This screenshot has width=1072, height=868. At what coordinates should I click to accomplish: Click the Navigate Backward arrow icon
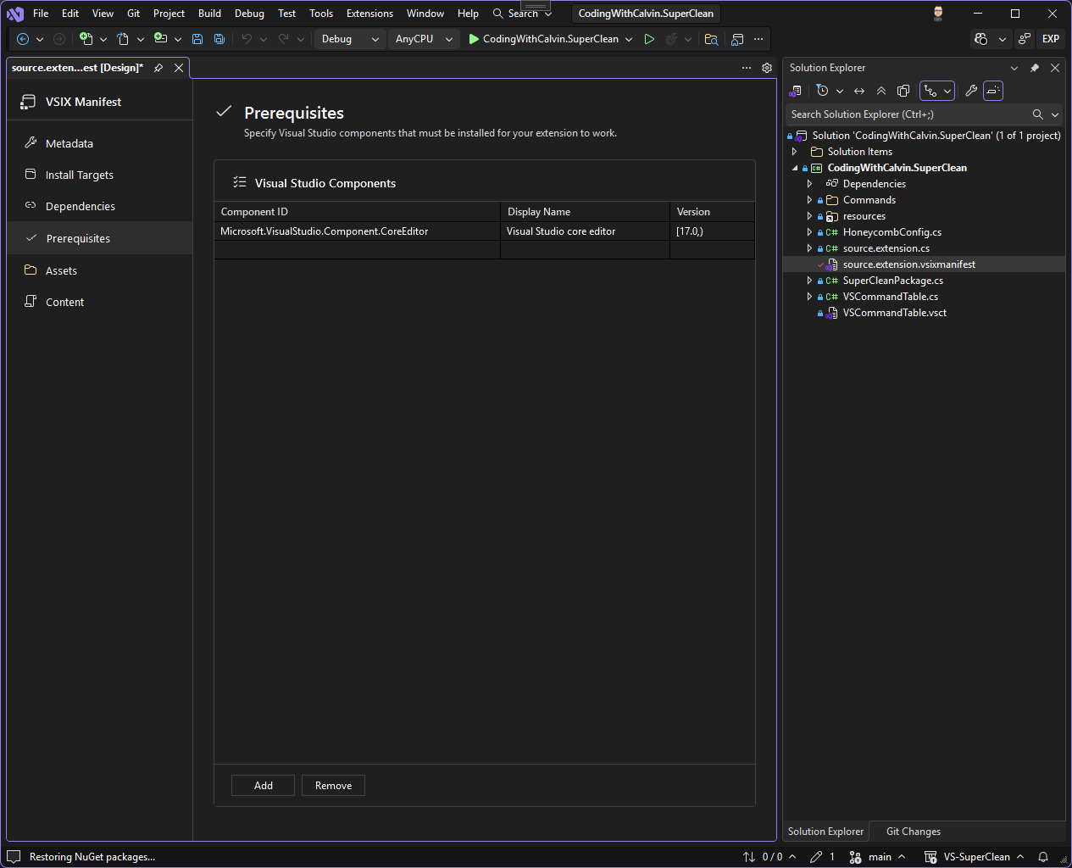point(23,39)
